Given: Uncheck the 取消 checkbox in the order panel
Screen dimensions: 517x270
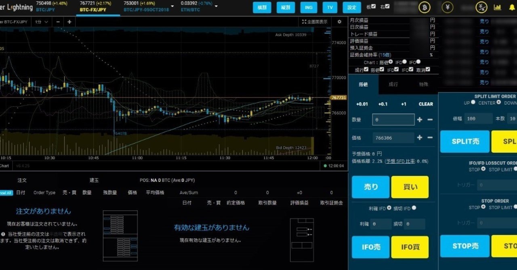Looking at the screenshot, I should (427, 69).
